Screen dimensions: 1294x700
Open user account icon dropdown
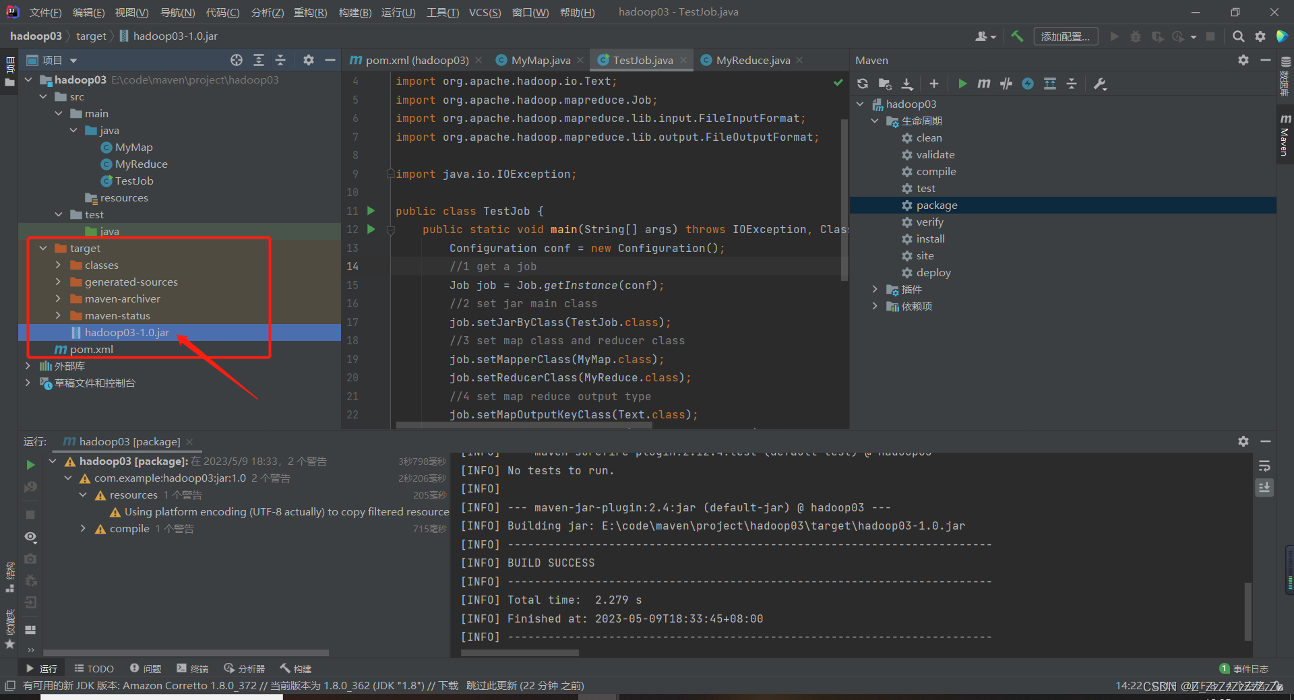tap(985, 36)
